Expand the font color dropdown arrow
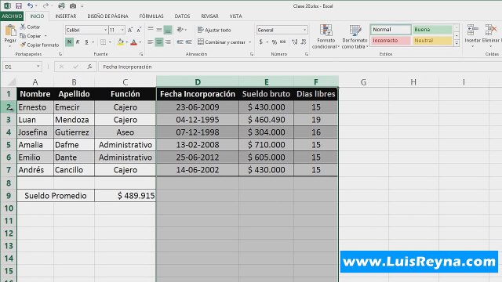This screenshot has height=282, width=502. [x=140, y=42]
